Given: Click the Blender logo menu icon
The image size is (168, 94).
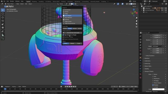Looking at the screenshot, I should click(x=2, y=1).
